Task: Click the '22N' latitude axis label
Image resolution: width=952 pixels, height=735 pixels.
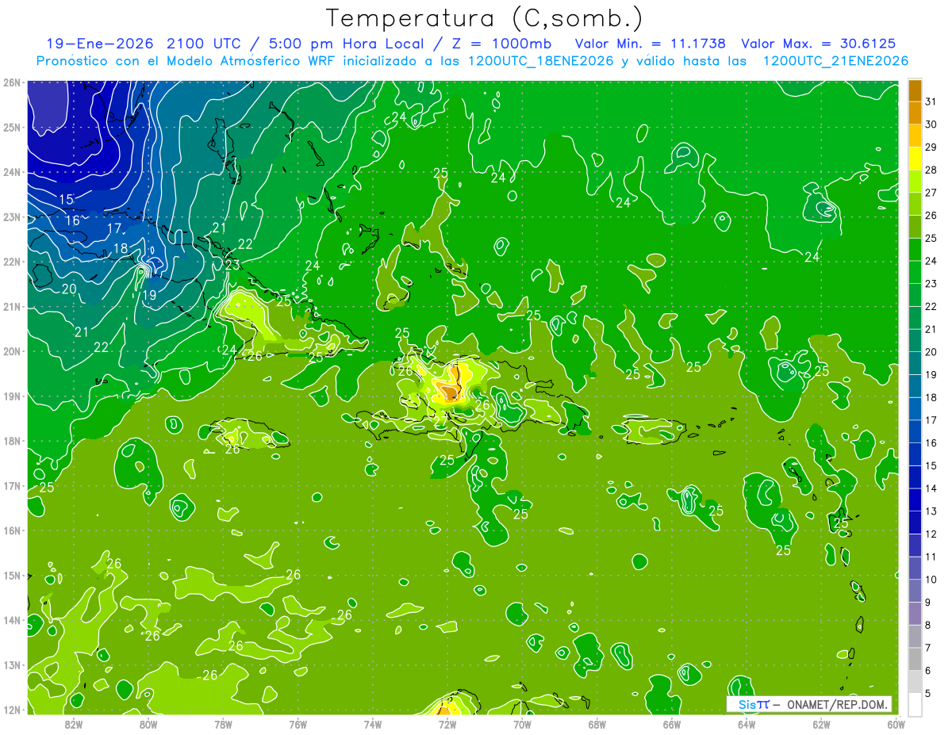Action: pyautogui.click(x=12, y=262)
